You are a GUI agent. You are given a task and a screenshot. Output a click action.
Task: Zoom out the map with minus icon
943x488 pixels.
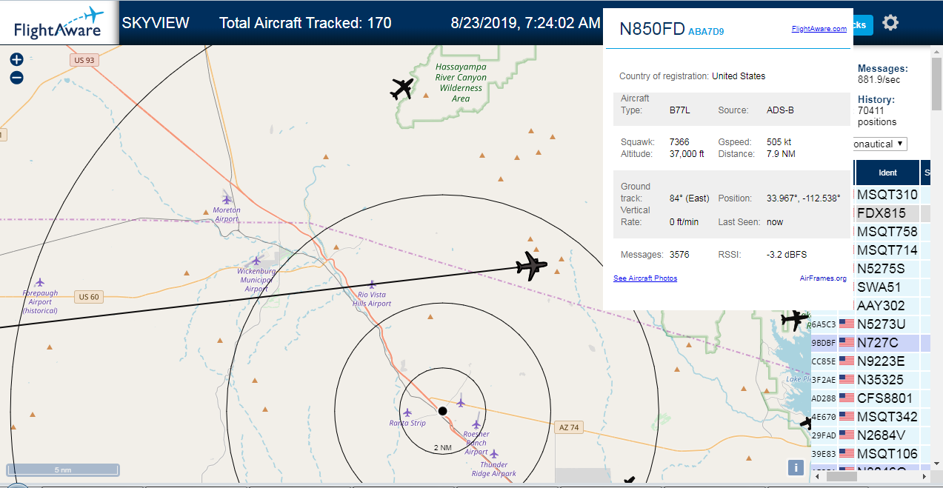(17, 77)
